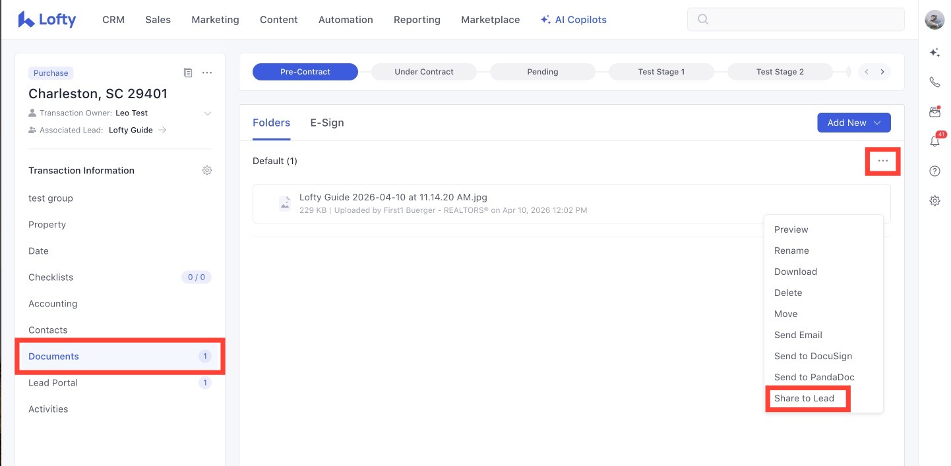The height and width of the screenshot is (466, 951).
Task: Click Transaction Information gear icon
Action: [x=207, y=171]
